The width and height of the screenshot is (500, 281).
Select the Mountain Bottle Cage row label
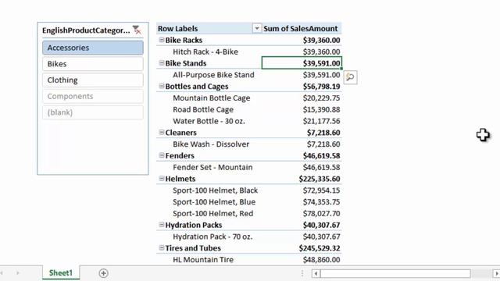tap(212, 98)
